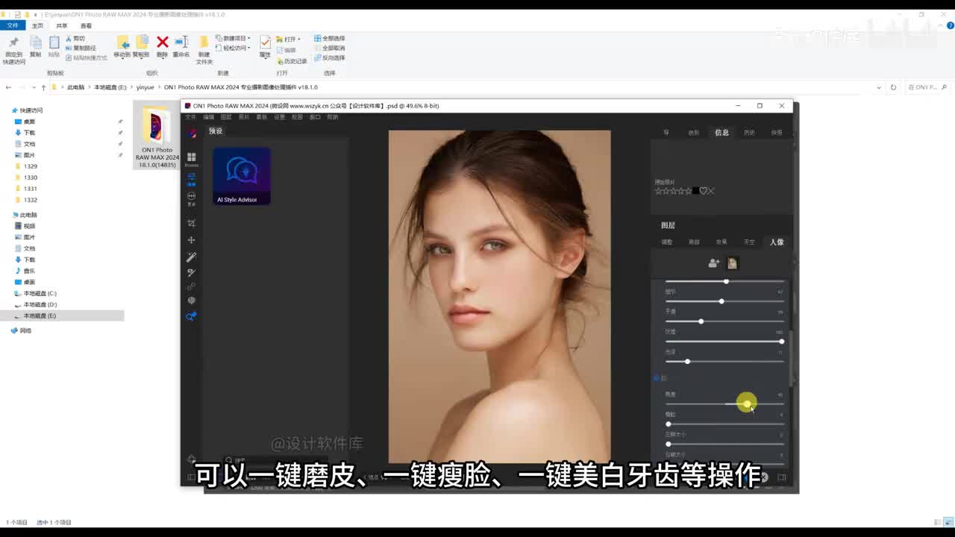
Task: Click the AI Style Advisor preset
Action: pyautogui.click(x=242, y=175)
